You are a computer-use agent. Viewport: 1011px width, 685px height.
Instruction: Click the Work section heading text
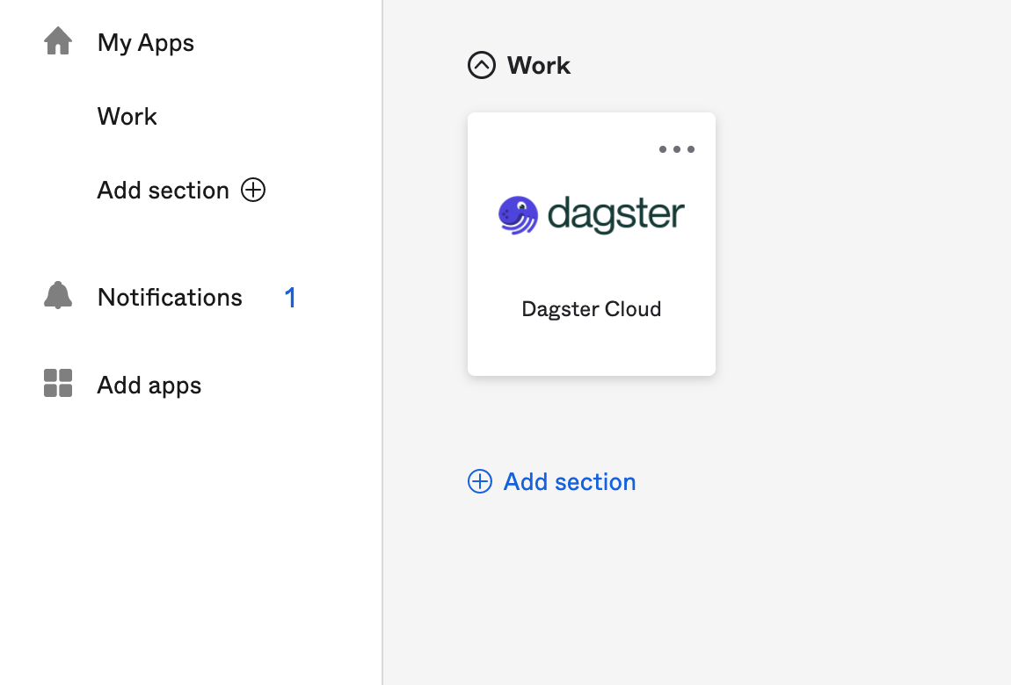(537, 65)
